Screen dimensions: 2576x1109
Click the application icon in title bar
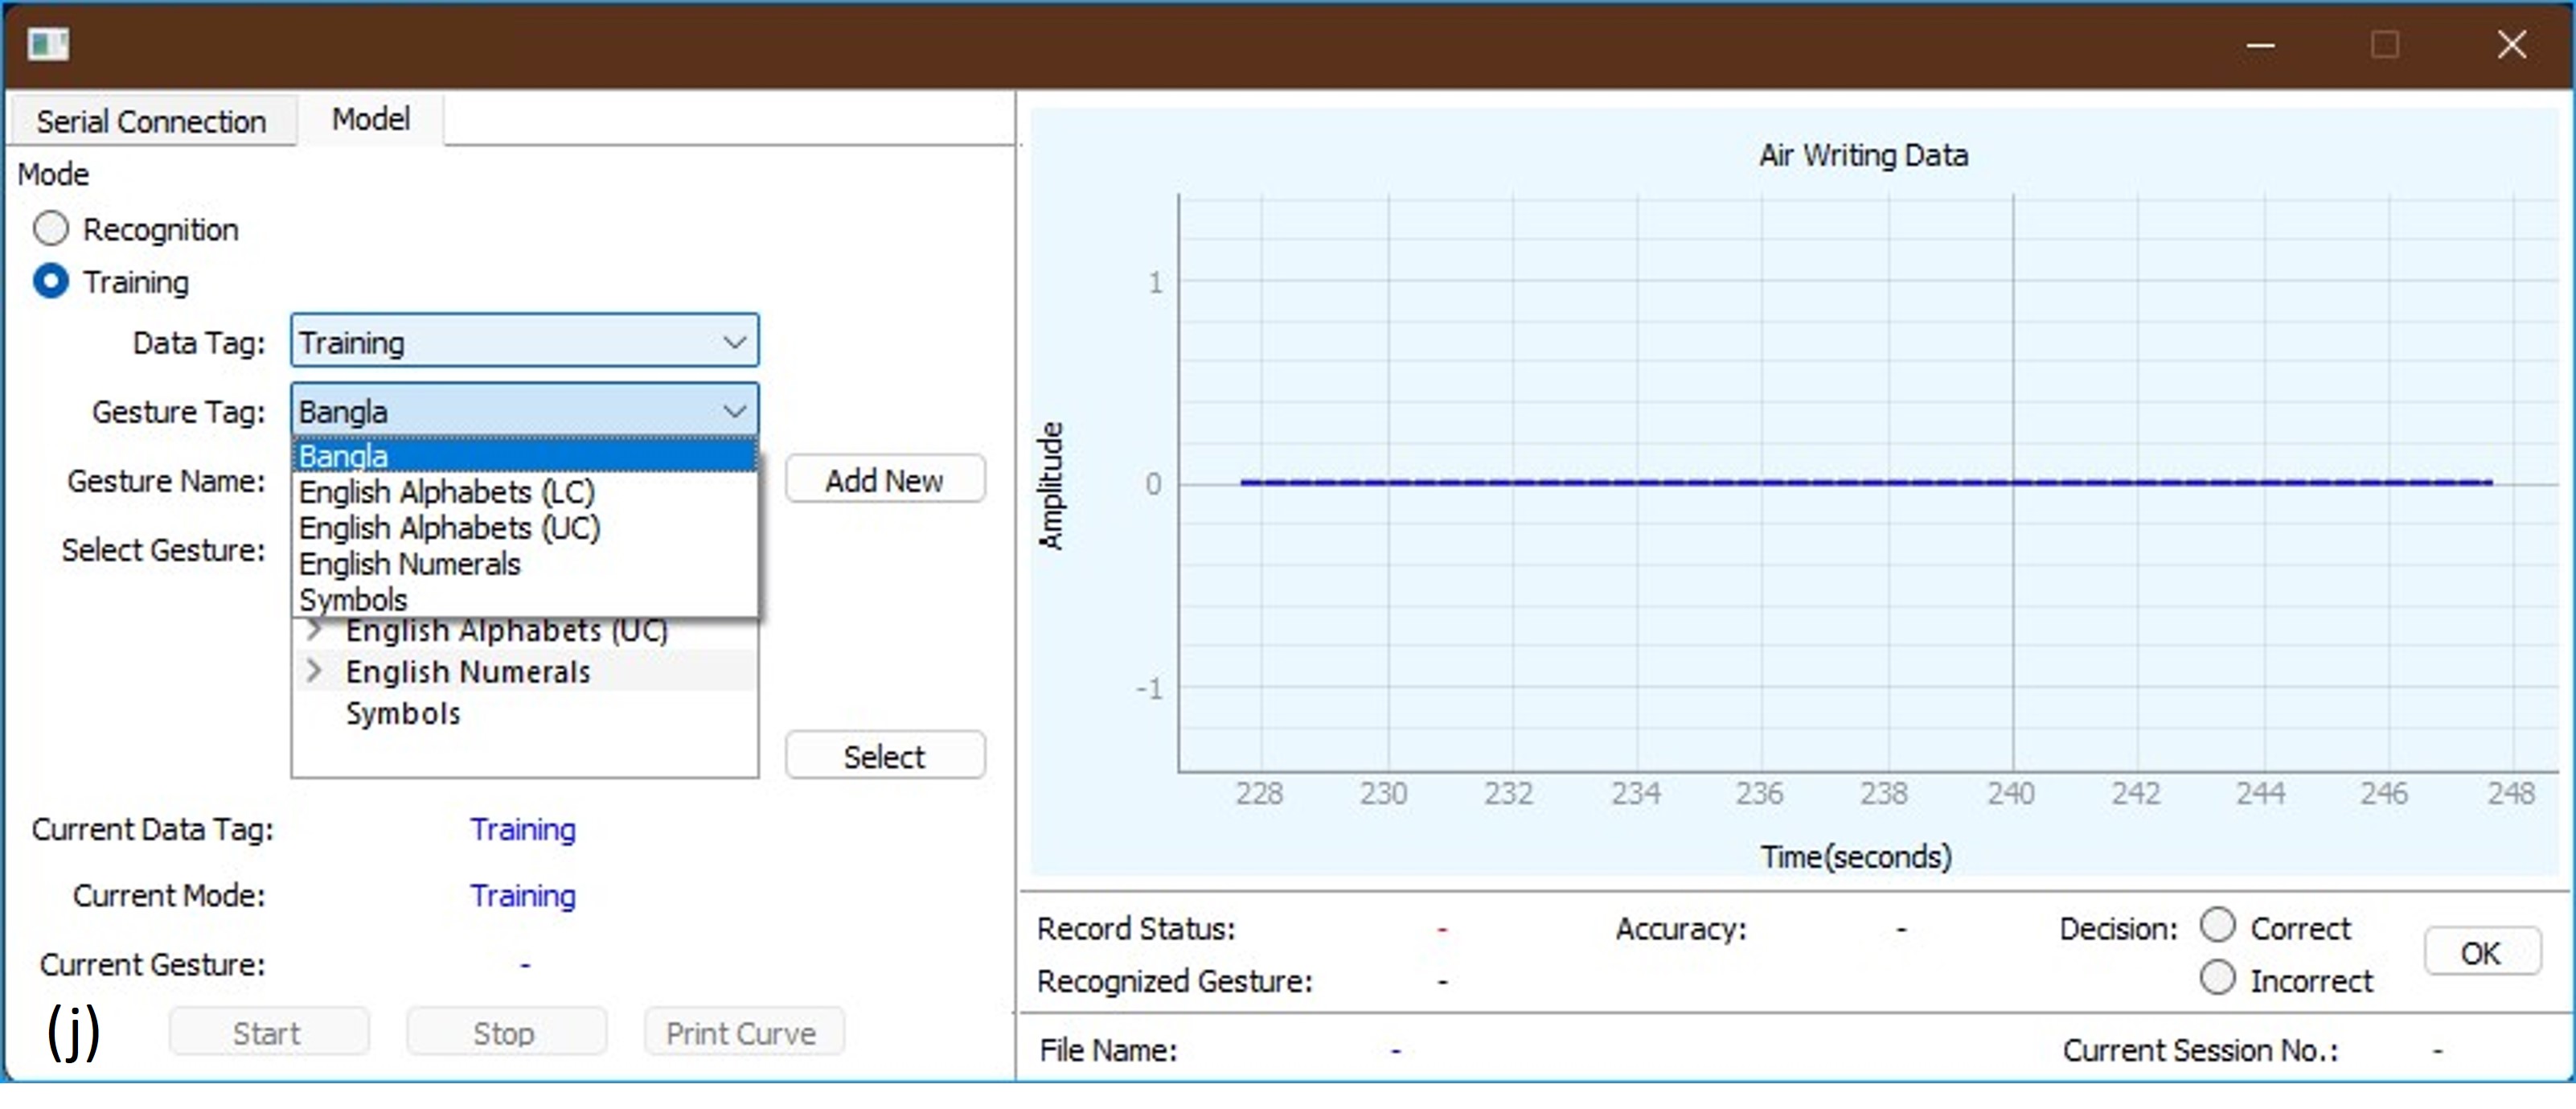click(48, 44)
